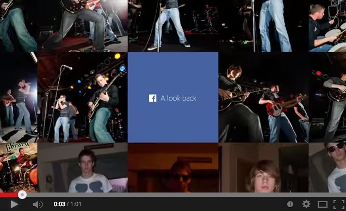The width and height of the screenshot is (346, 211).
Task: Click the Watch Later clock icon
Action: [290, 204]
